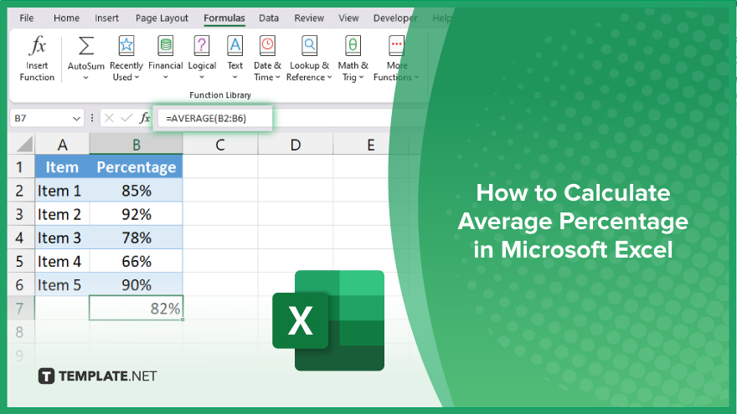
Task: Click cell containing 85%
Action: pyautogui.click(x=137, y=191)
